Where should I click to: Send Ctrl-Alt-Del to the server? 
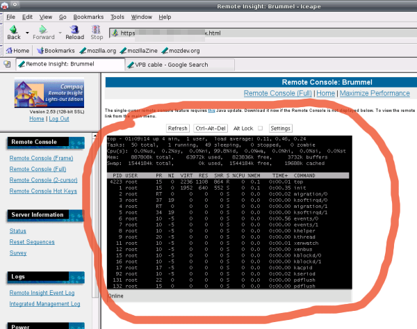(x=211, y=128)
